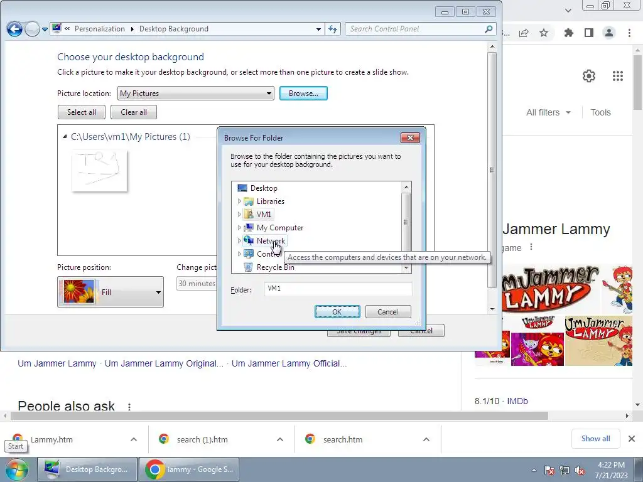Open the recent pages dropdown arrow

[45, 29]
